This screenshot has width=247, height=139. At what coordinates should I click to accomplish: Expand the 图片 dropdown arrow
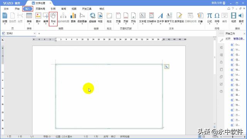(x=38, y=24)
